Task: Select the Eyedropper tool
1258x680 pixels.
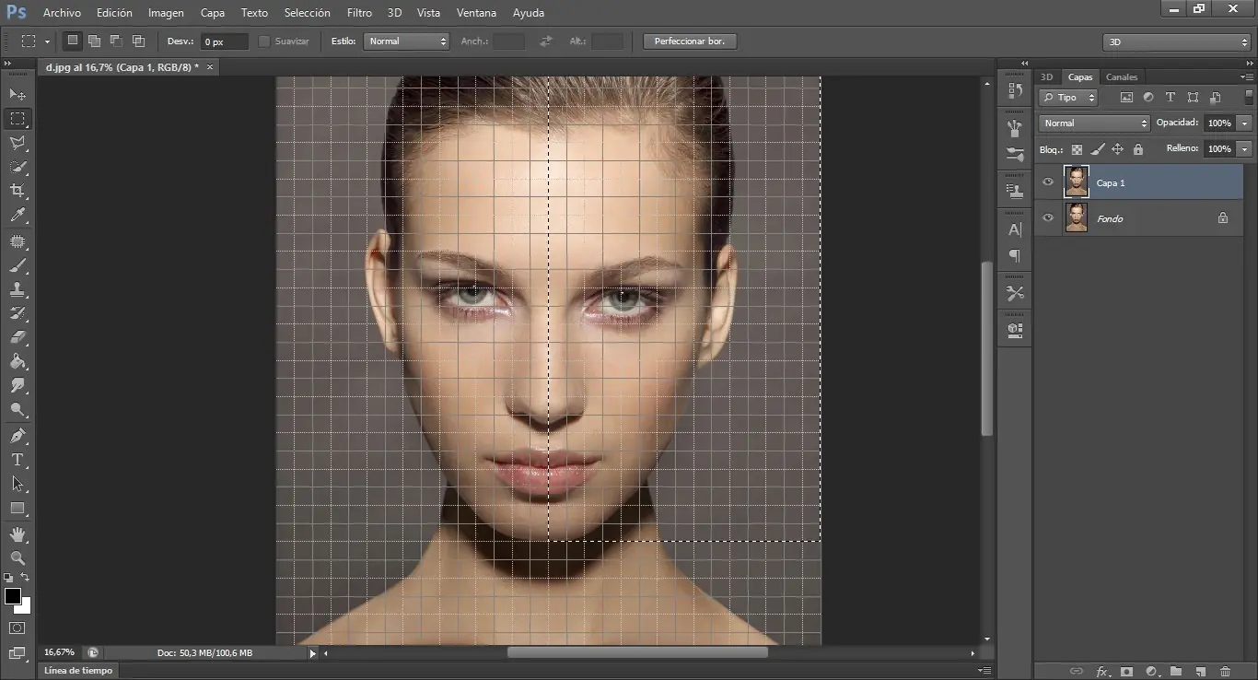Action: point(17,216)
